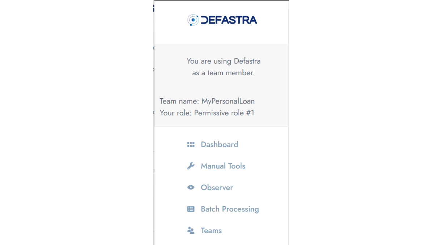Screen dimensions: 434x245
Task: Click the Teams people icon
Action: 191,231
